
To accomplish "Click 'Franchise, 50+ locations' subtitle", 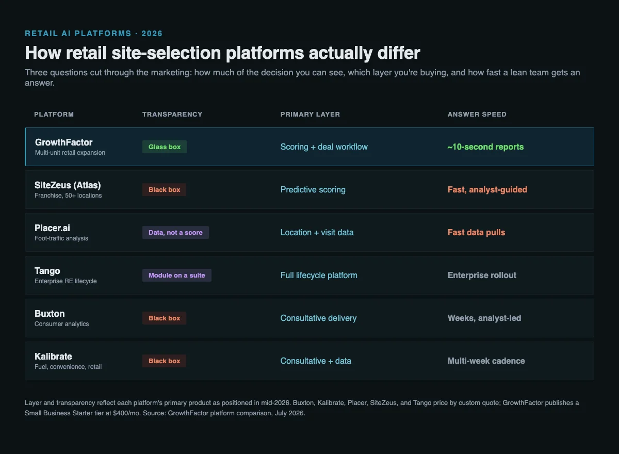I will pos(68,196).
